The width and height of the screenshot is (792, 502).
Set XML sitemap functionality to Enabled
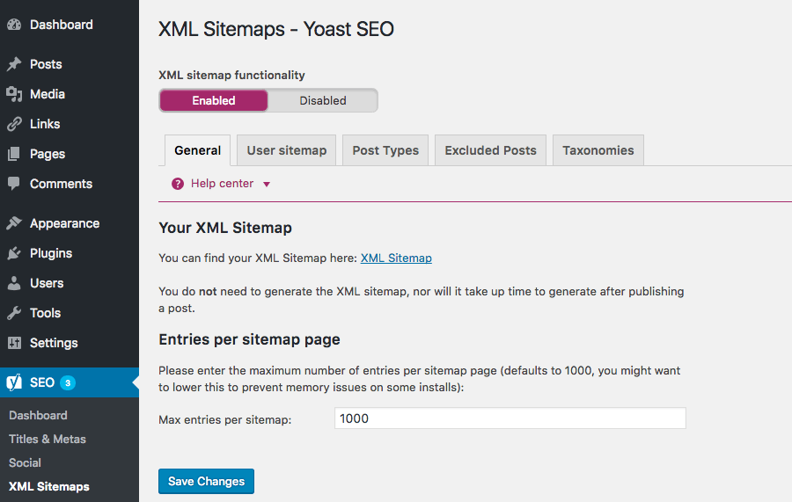[x=214, y=100]
